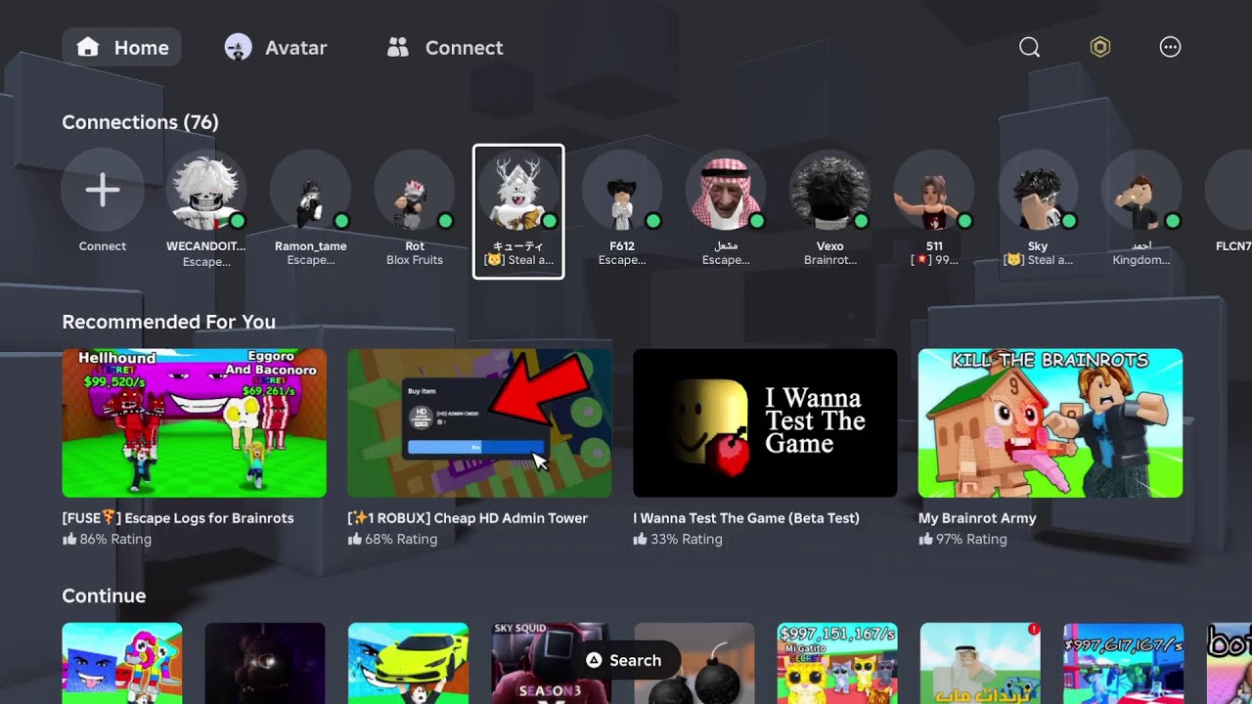The width and height of the screenshot is (1252, 704).
Task: Click the "33% Rating" text
Action: coord(687,539)
